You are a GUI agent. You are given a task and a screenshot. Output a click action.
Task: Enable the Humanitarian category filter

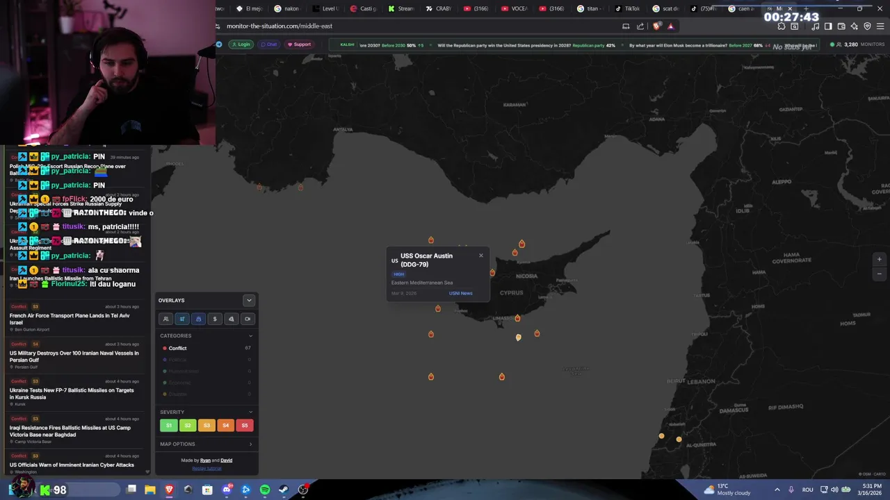206,371
